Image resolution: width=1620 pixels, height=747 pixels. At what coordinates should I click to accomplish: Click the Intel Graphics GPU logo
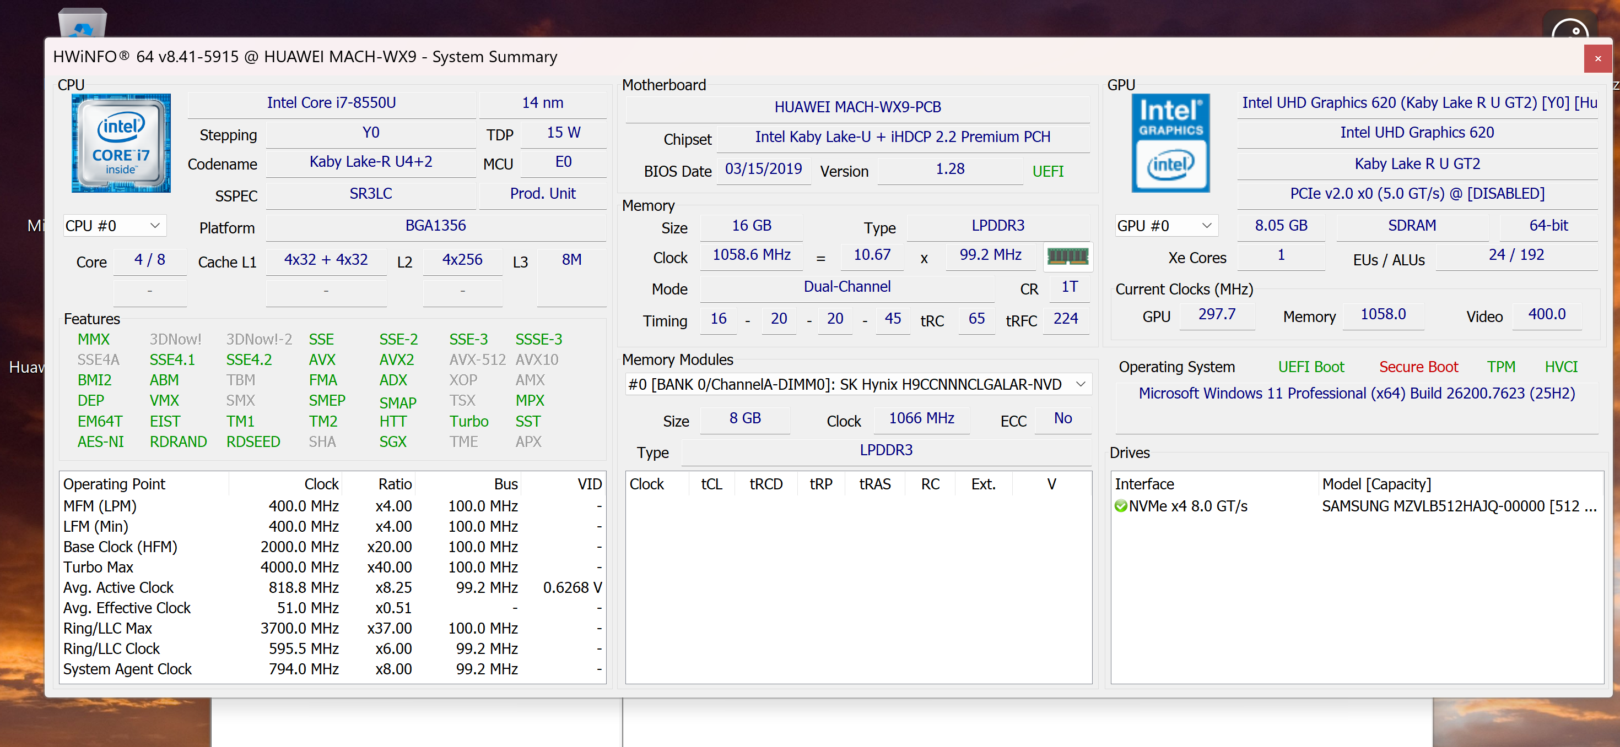pyautogui.click(x=1170, y=143)
